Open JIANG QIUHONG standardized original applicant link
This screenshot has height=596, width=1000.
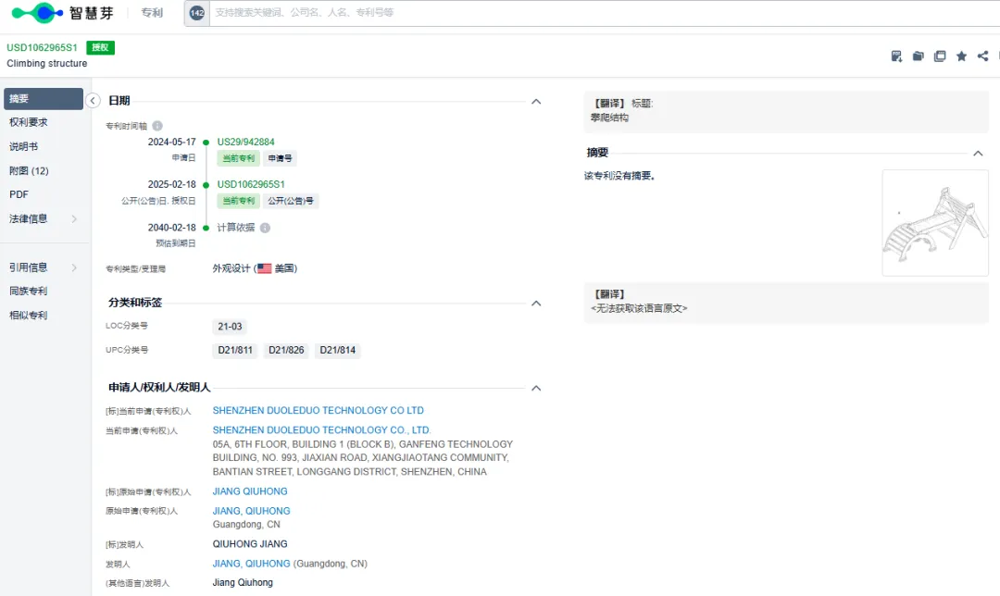click(x=250, y=491)
